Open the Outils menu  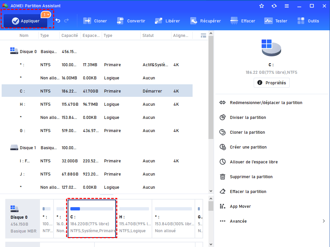point(308,21)
